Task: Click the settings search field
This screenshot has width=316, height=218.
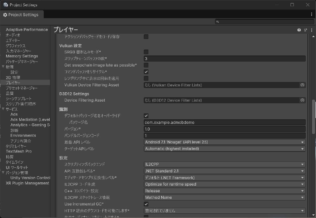Action: (265, 22)
